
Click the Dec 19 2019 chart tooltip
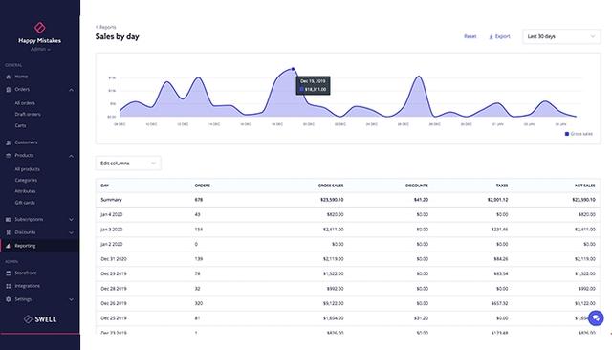tap(313, 85)
